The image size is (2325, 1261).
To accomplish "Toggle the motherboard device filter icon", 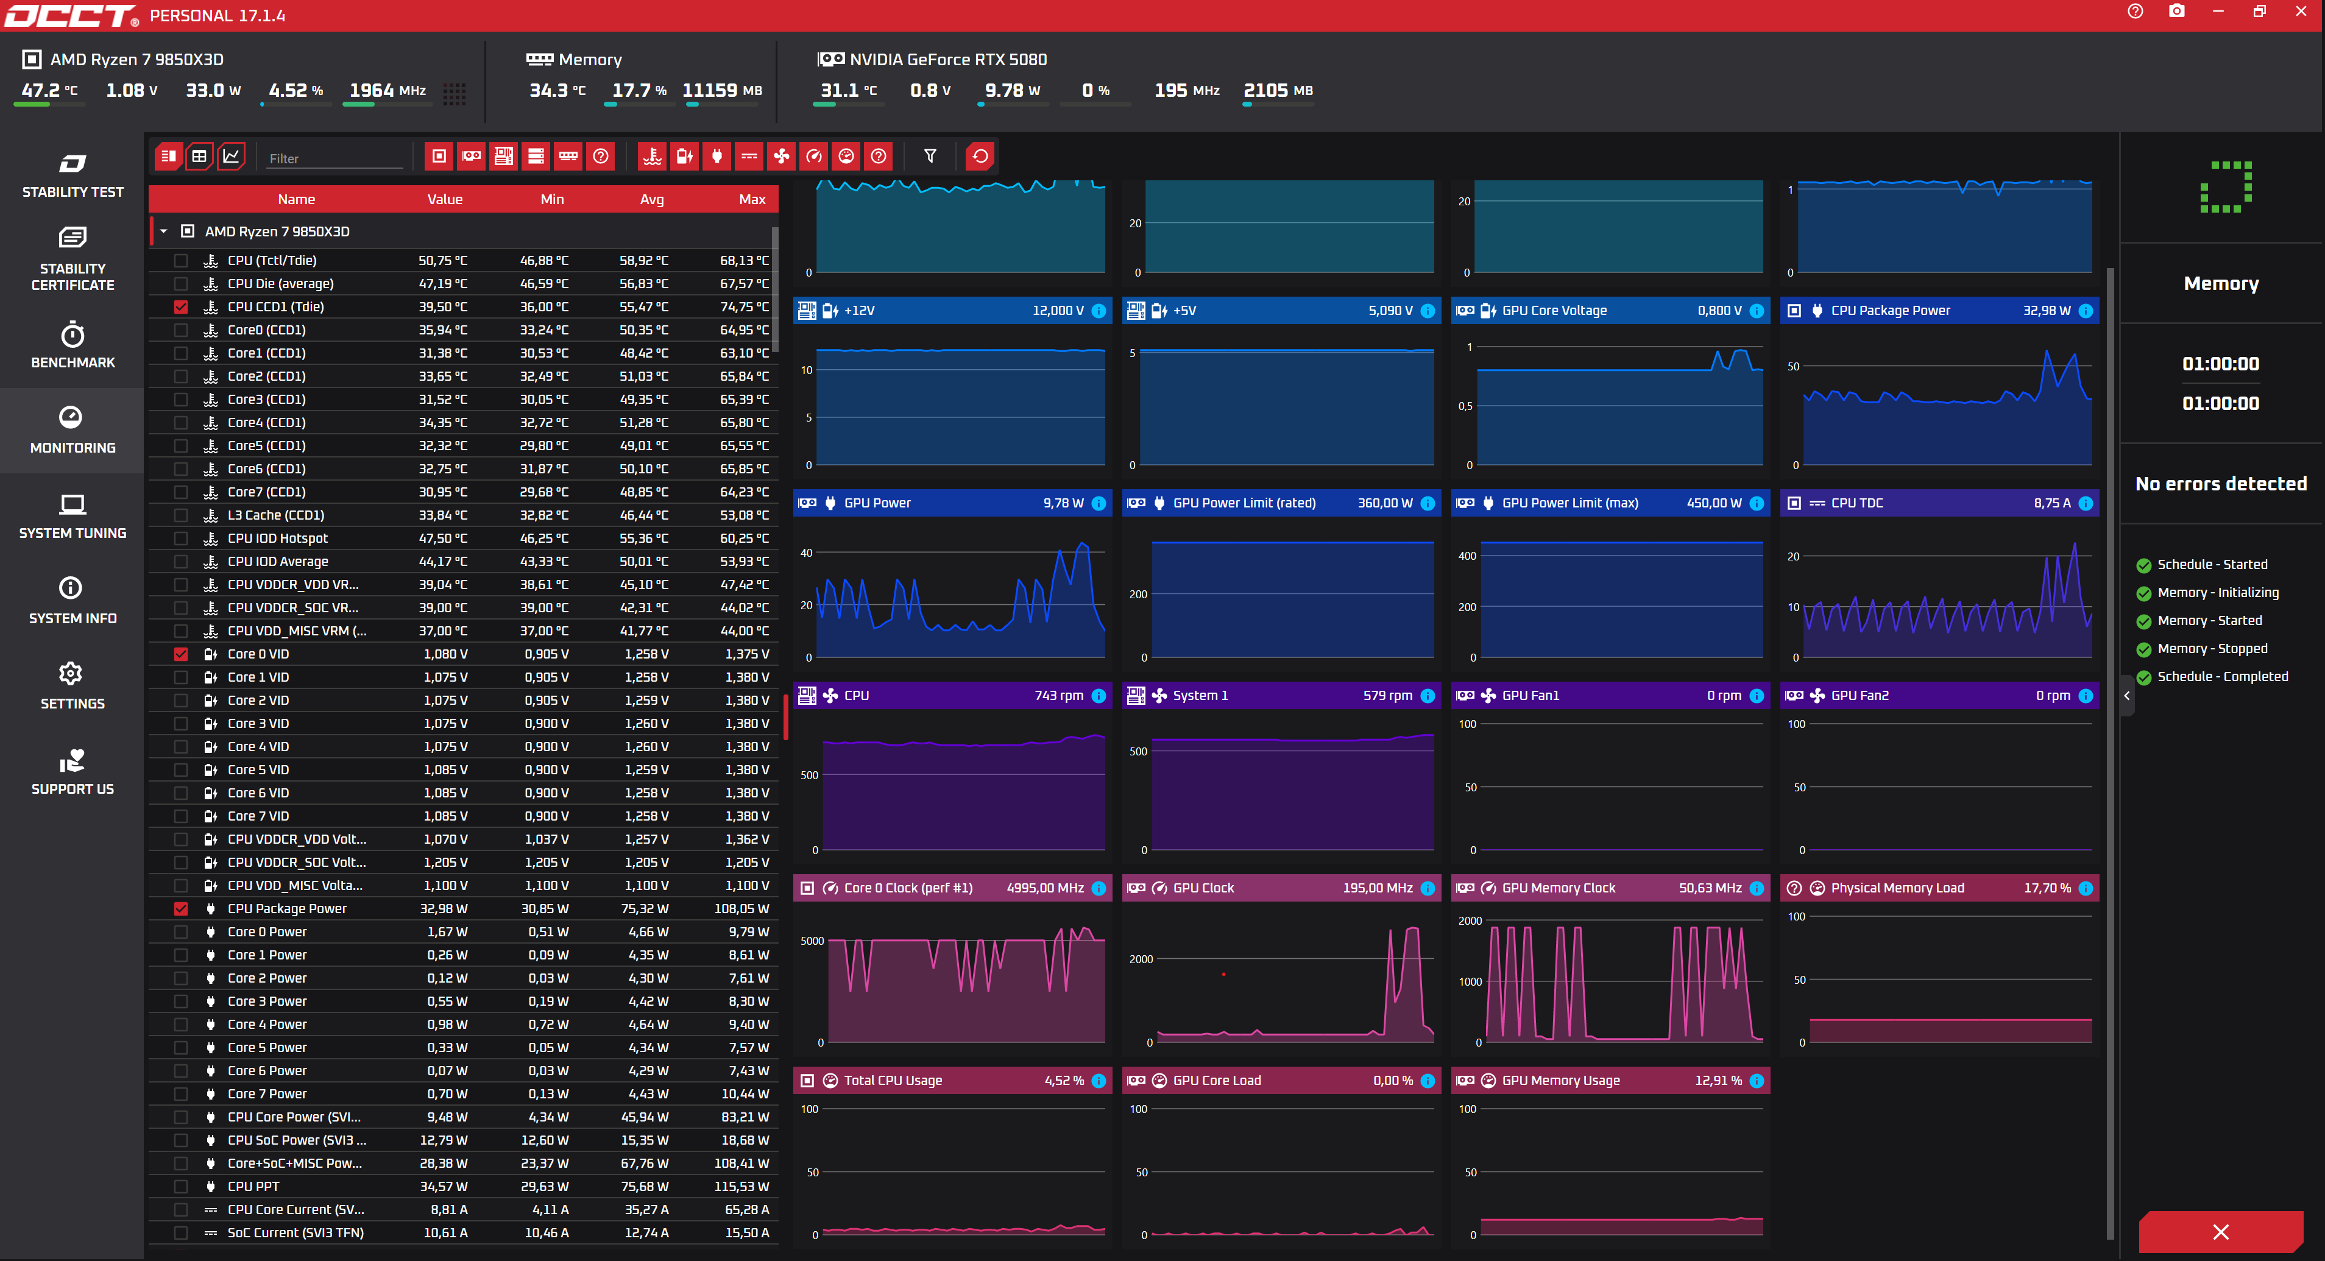I will (x=504, y=156).
